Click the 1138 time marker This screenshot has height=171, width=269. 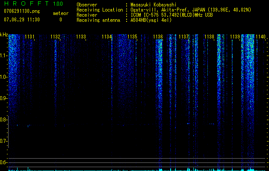pyautogui.click(x=209, y=37)
